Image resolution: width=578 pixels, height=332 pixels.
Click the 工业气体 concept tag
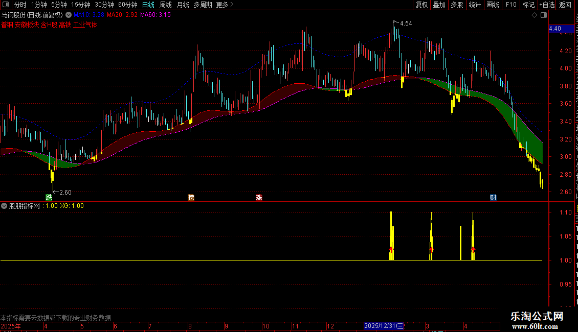click(85, 25)
